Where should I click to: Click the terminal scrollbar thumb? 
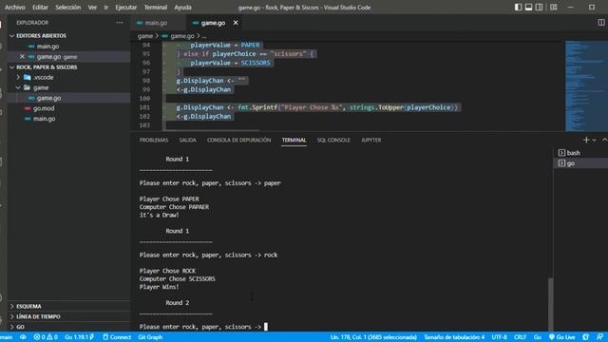pos(551,304)
